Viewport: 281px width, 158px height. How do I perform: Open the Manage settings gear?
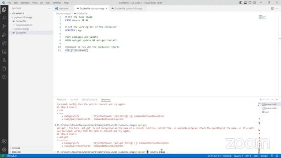pyautogui.click(x=4, y=149)
